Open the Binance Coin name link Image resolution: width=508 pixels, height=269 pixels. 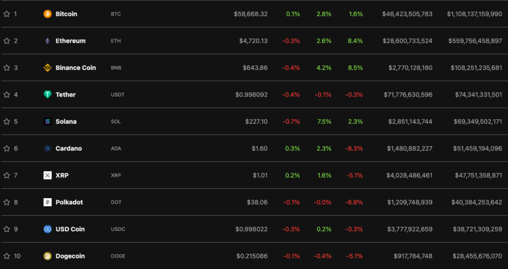coord(75,68)
